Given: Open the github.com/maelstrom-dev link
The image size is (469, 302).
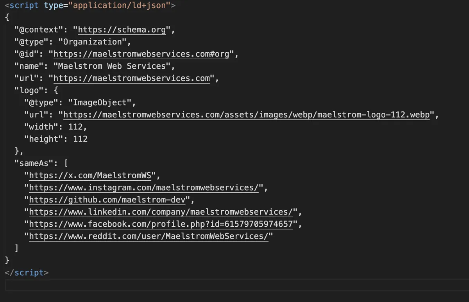Looking at the screenshot, I should click(x=107, y=200).
